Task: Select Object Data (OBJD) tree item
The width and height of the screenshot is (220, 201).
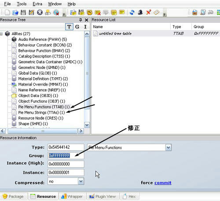Action: click(x=38, y=96)
